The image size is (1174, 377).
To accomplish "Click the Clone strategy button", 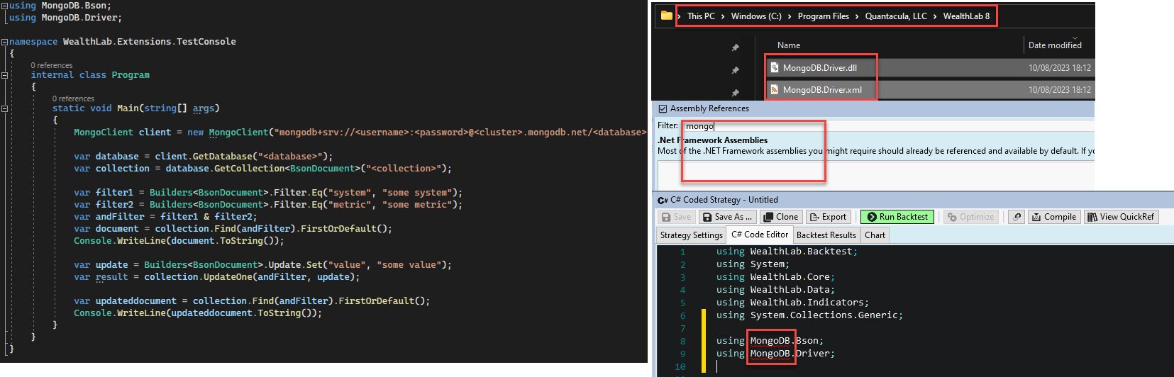I will click(780, 217).
